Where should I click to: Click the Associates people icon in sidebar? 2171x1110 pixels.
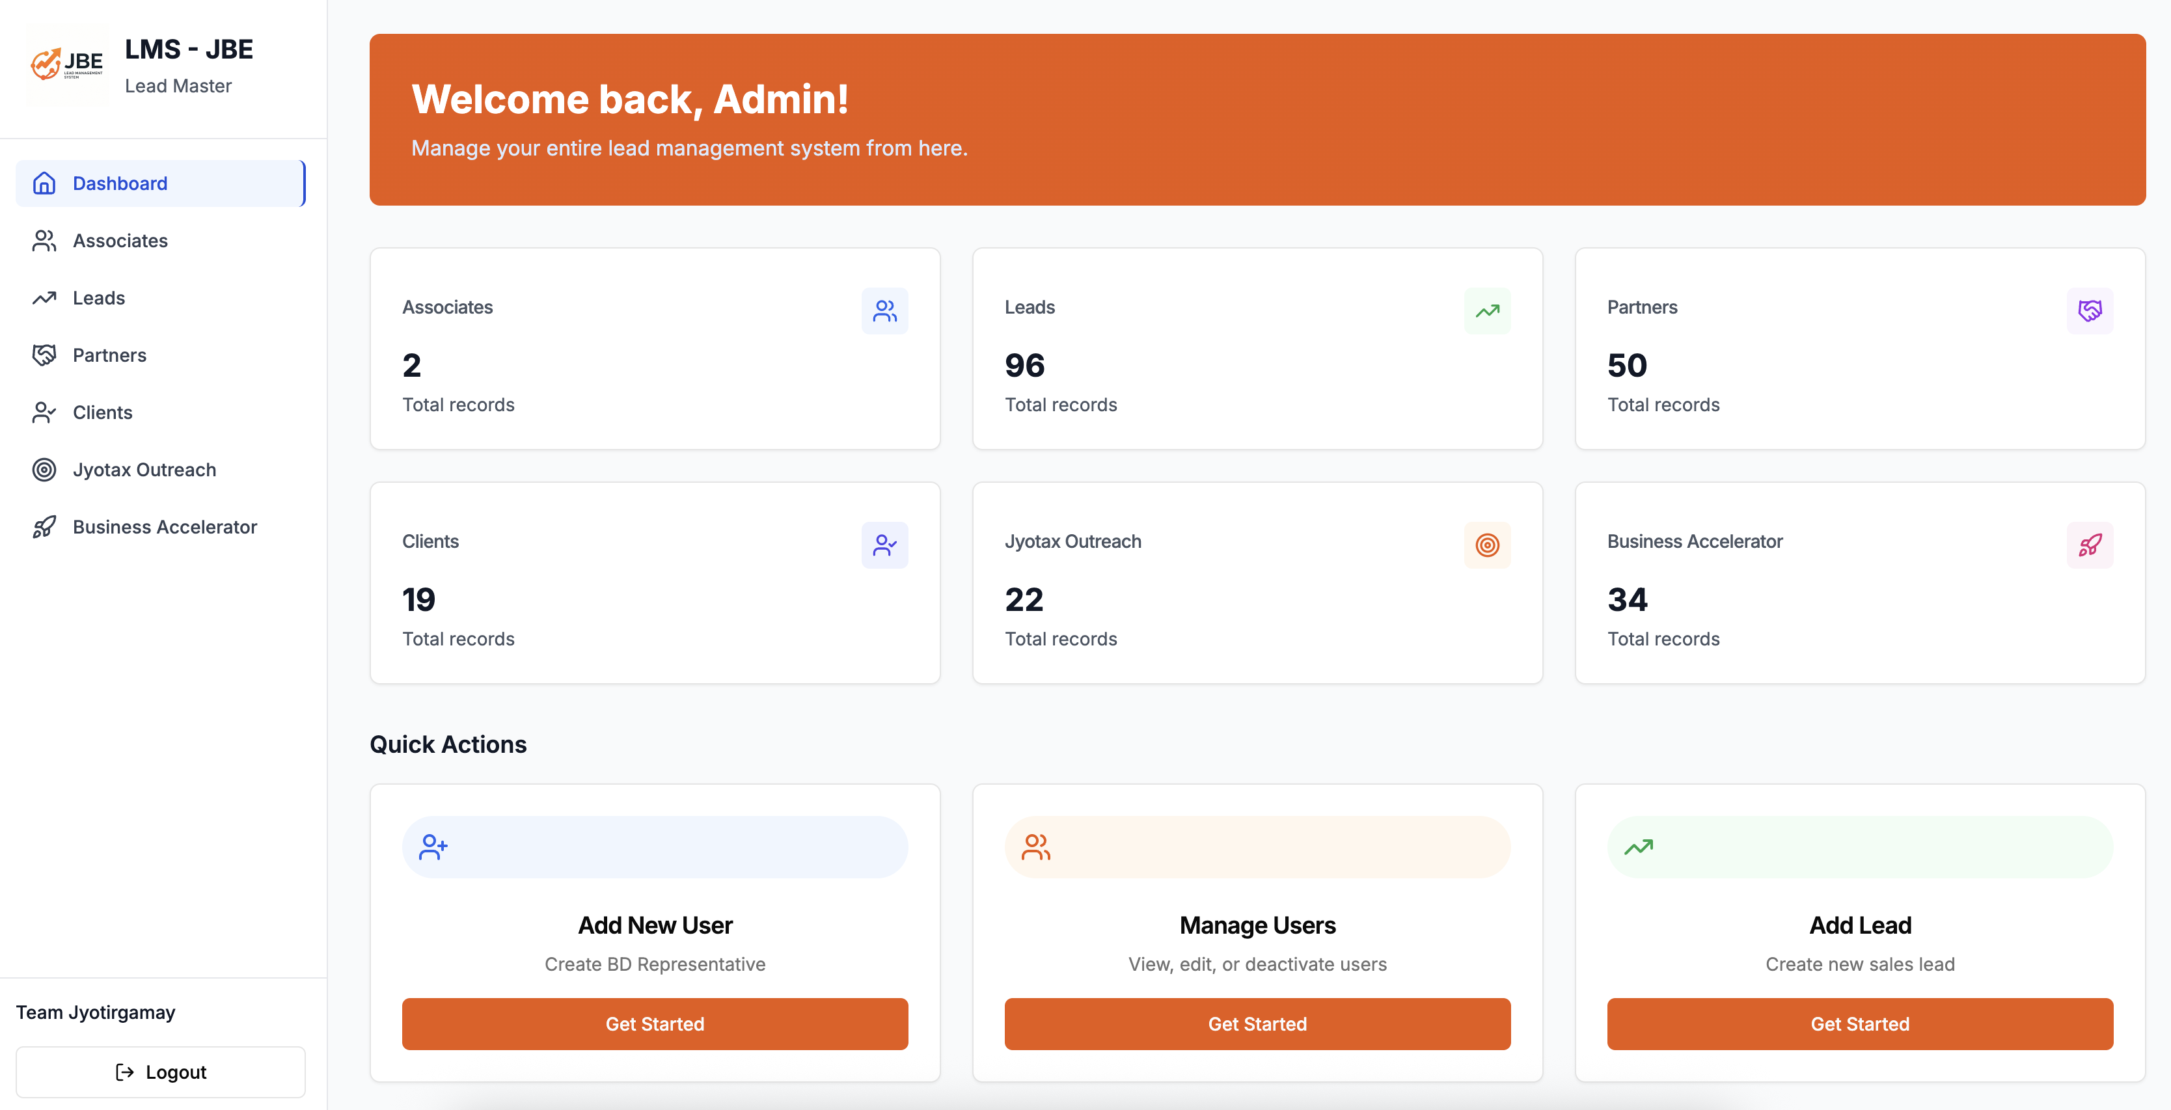pyautogui.click(x=44, y=240)
